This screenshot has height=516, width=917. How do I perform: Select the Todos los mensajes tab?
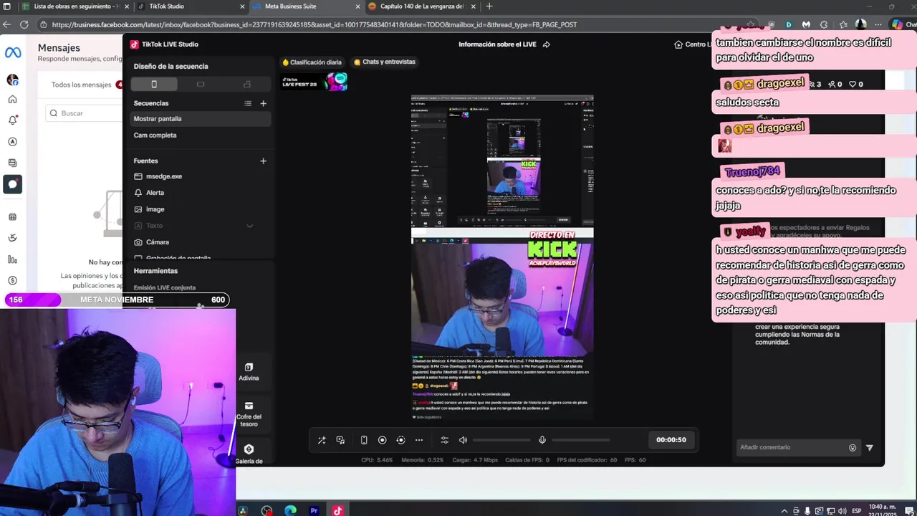click(x=81, y=85)
